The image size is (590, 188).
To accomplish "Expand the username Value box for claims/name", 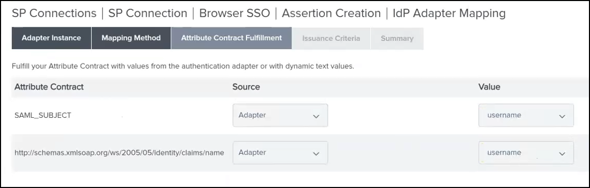I will (x=526, y=152).
